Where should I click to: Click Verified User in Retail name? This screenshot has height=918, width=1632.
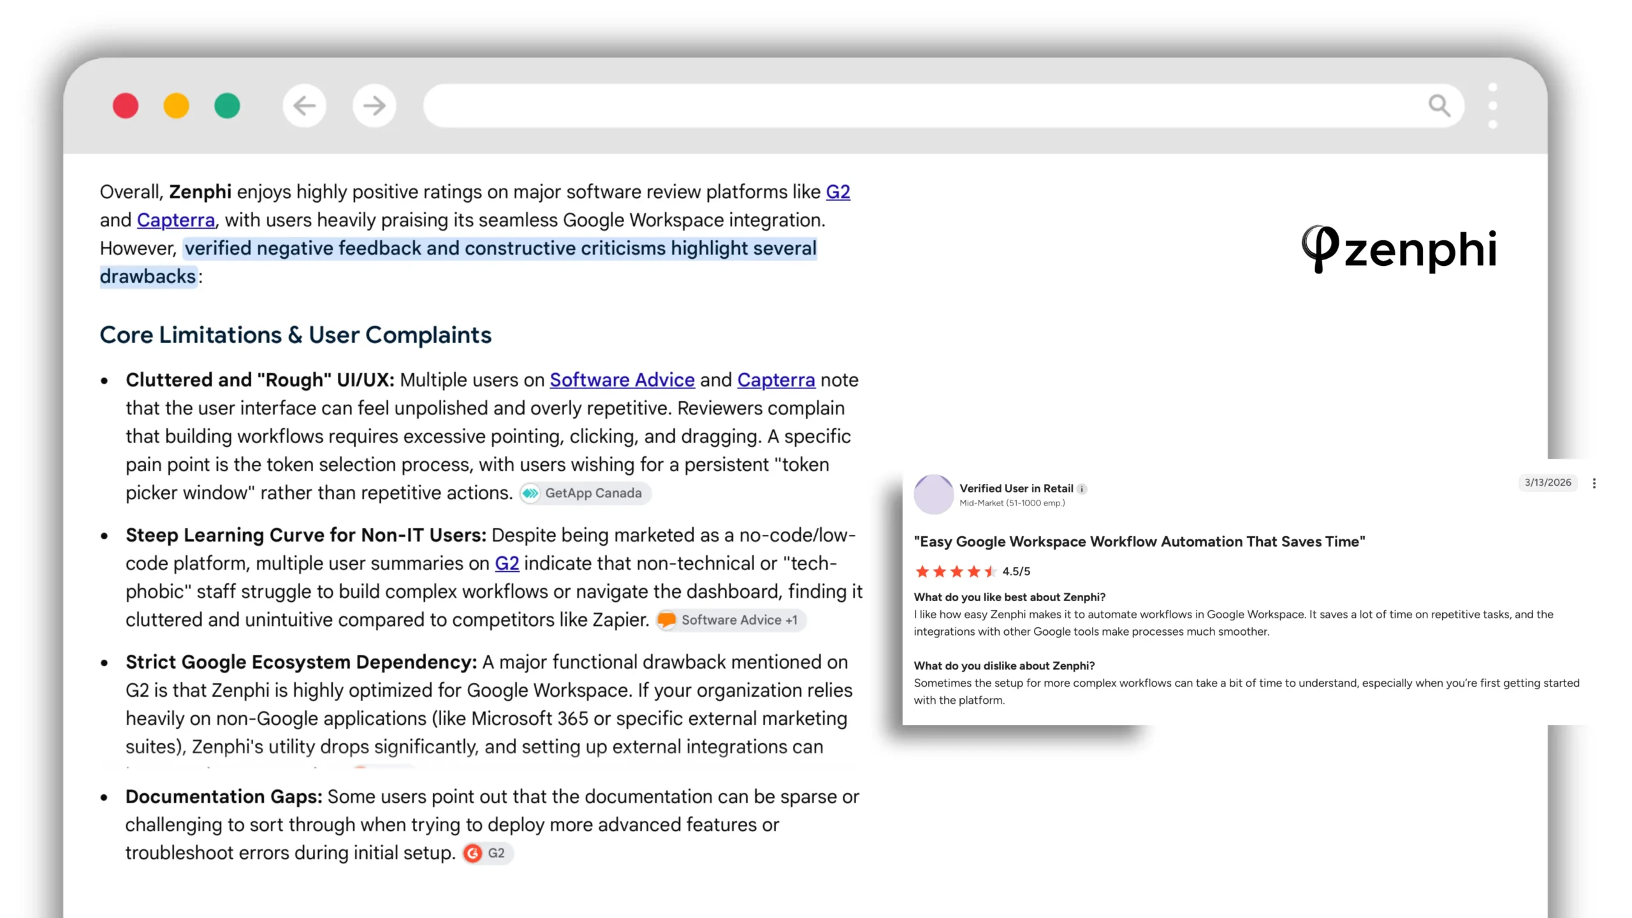1016,488
